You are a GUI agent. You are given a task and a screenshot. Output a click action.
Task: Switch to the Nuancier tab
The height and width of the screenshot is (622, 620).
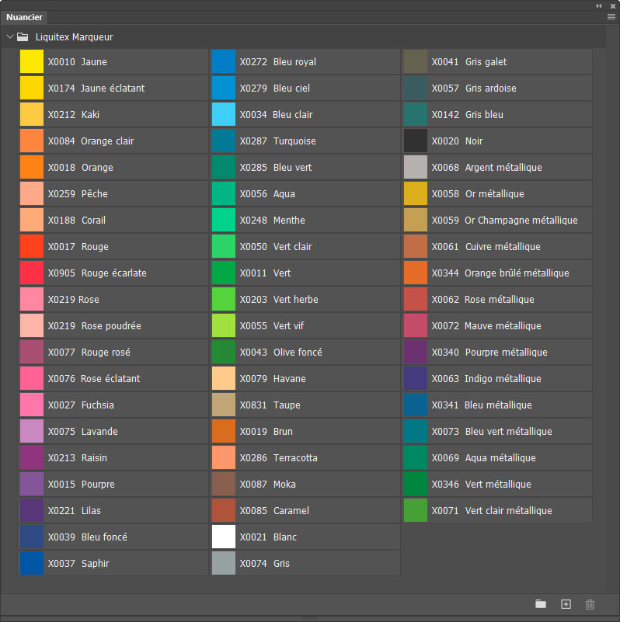click(x=24, y=17)
